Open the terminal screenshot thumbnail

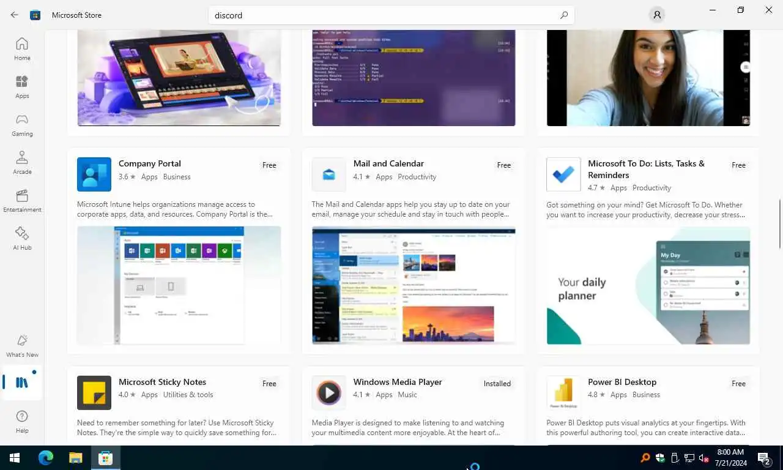414,78
